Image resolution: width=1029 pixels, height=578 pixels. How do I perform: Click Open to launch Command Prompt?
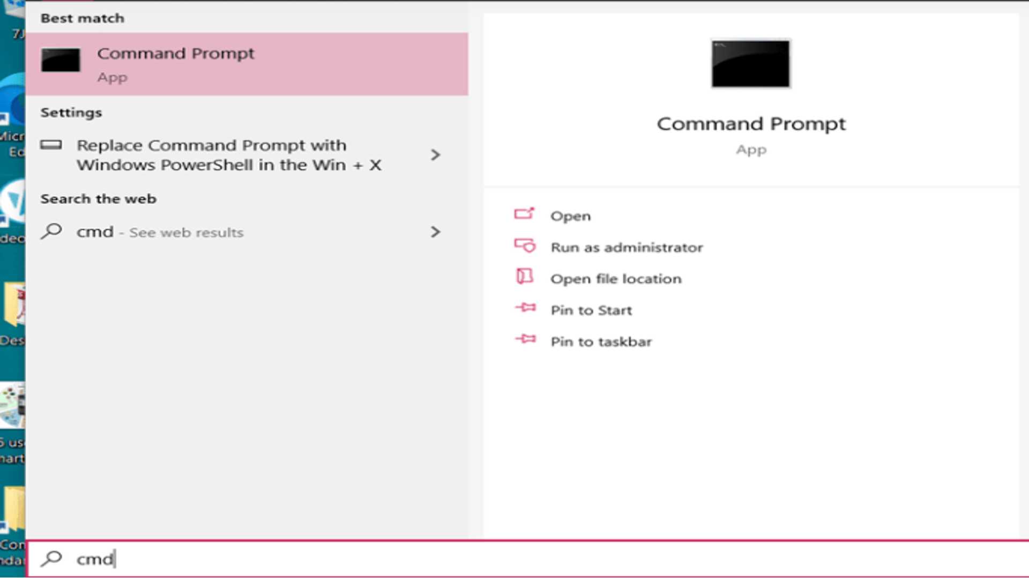click(x=571, y=215)
